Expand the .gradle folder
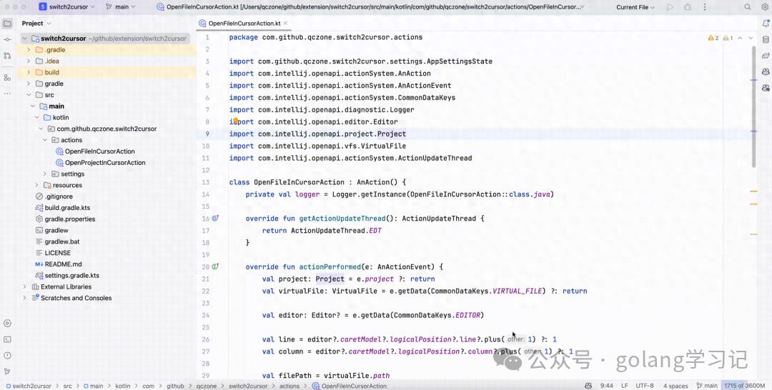 (x=29, y=50)
